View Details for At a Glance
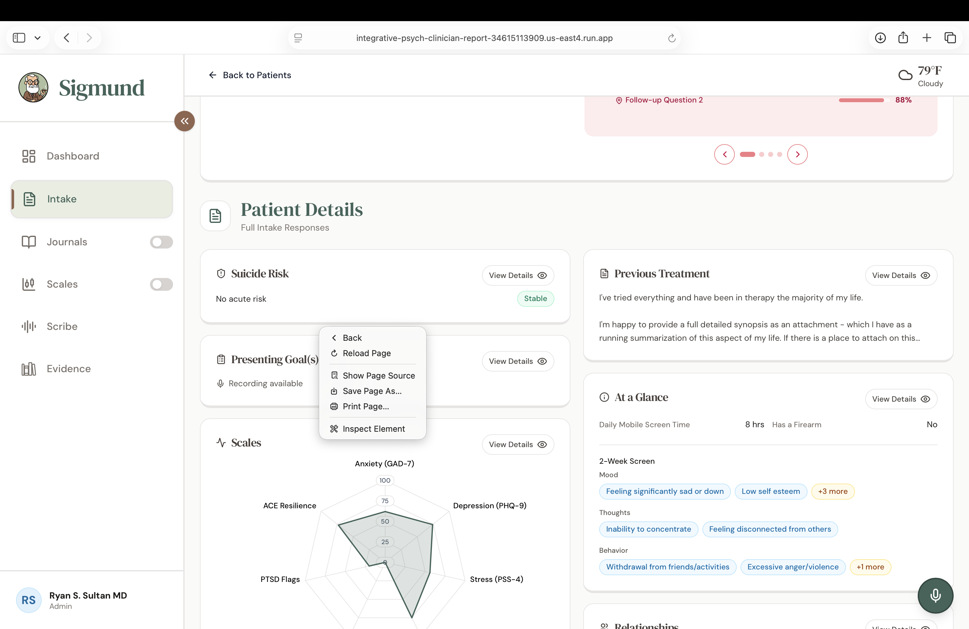 click(901, 399)
